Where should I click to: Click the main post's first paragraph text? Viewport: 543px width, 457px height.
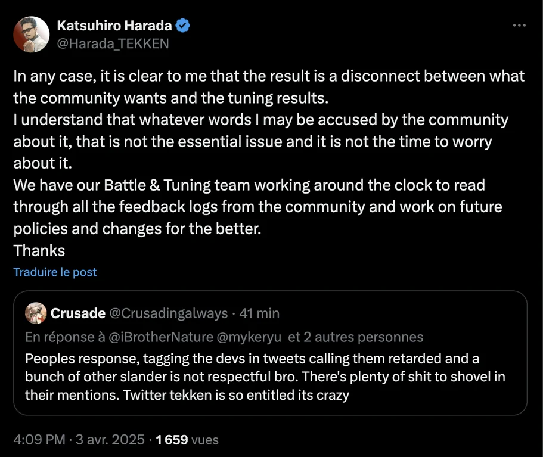tap(268, 86)
